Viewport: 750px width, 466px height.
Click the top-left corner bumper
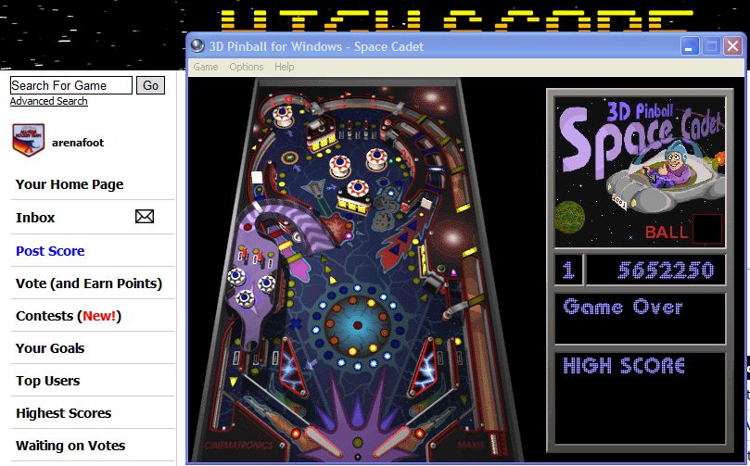coord(283,116)
